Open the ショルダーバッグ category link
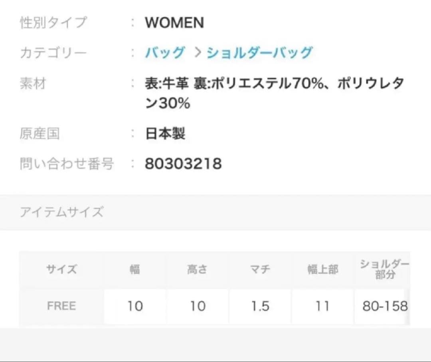The height and width of the screenshot is (362, 431). 259,53
